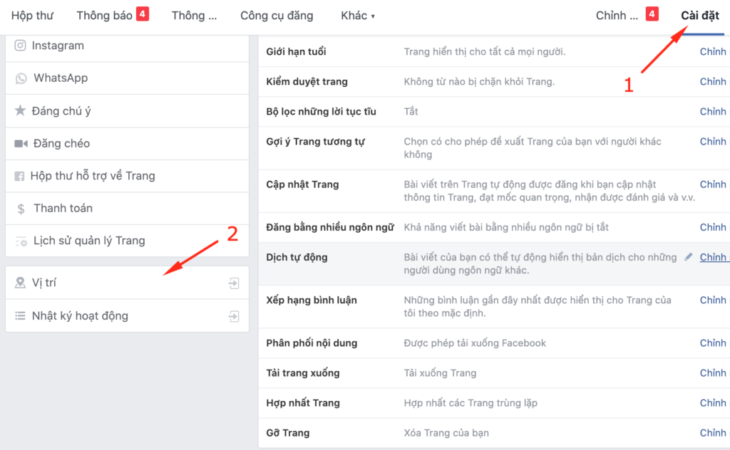Expand the Khác dropdown menu
Image resolution: width=730 pixels, height=450 pixels.
click(x=358, y=16)
